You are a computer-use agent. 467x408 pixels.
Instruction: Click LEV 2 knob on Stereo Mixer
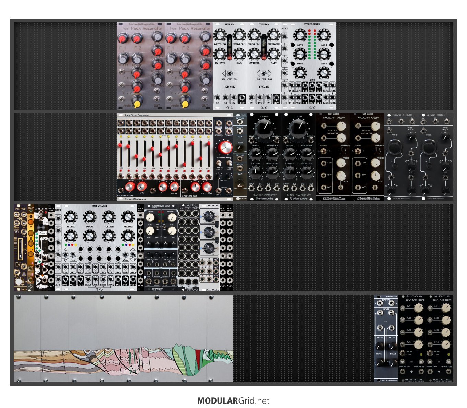[x=324, y=35]
